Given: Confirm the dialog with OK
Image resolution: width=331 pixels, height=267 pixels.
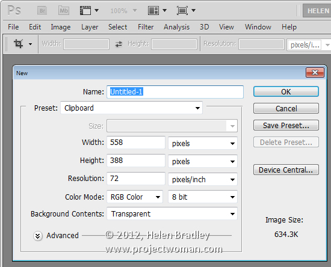Looking at the screenshot, I should click(x=286, y=92).
